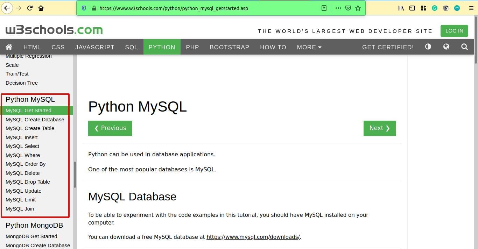Image resolution: width=478 pixels, height=249 pixels.
Task: Open Scale in sidebar
Action: pyautogui.click(x=12, y=65)
